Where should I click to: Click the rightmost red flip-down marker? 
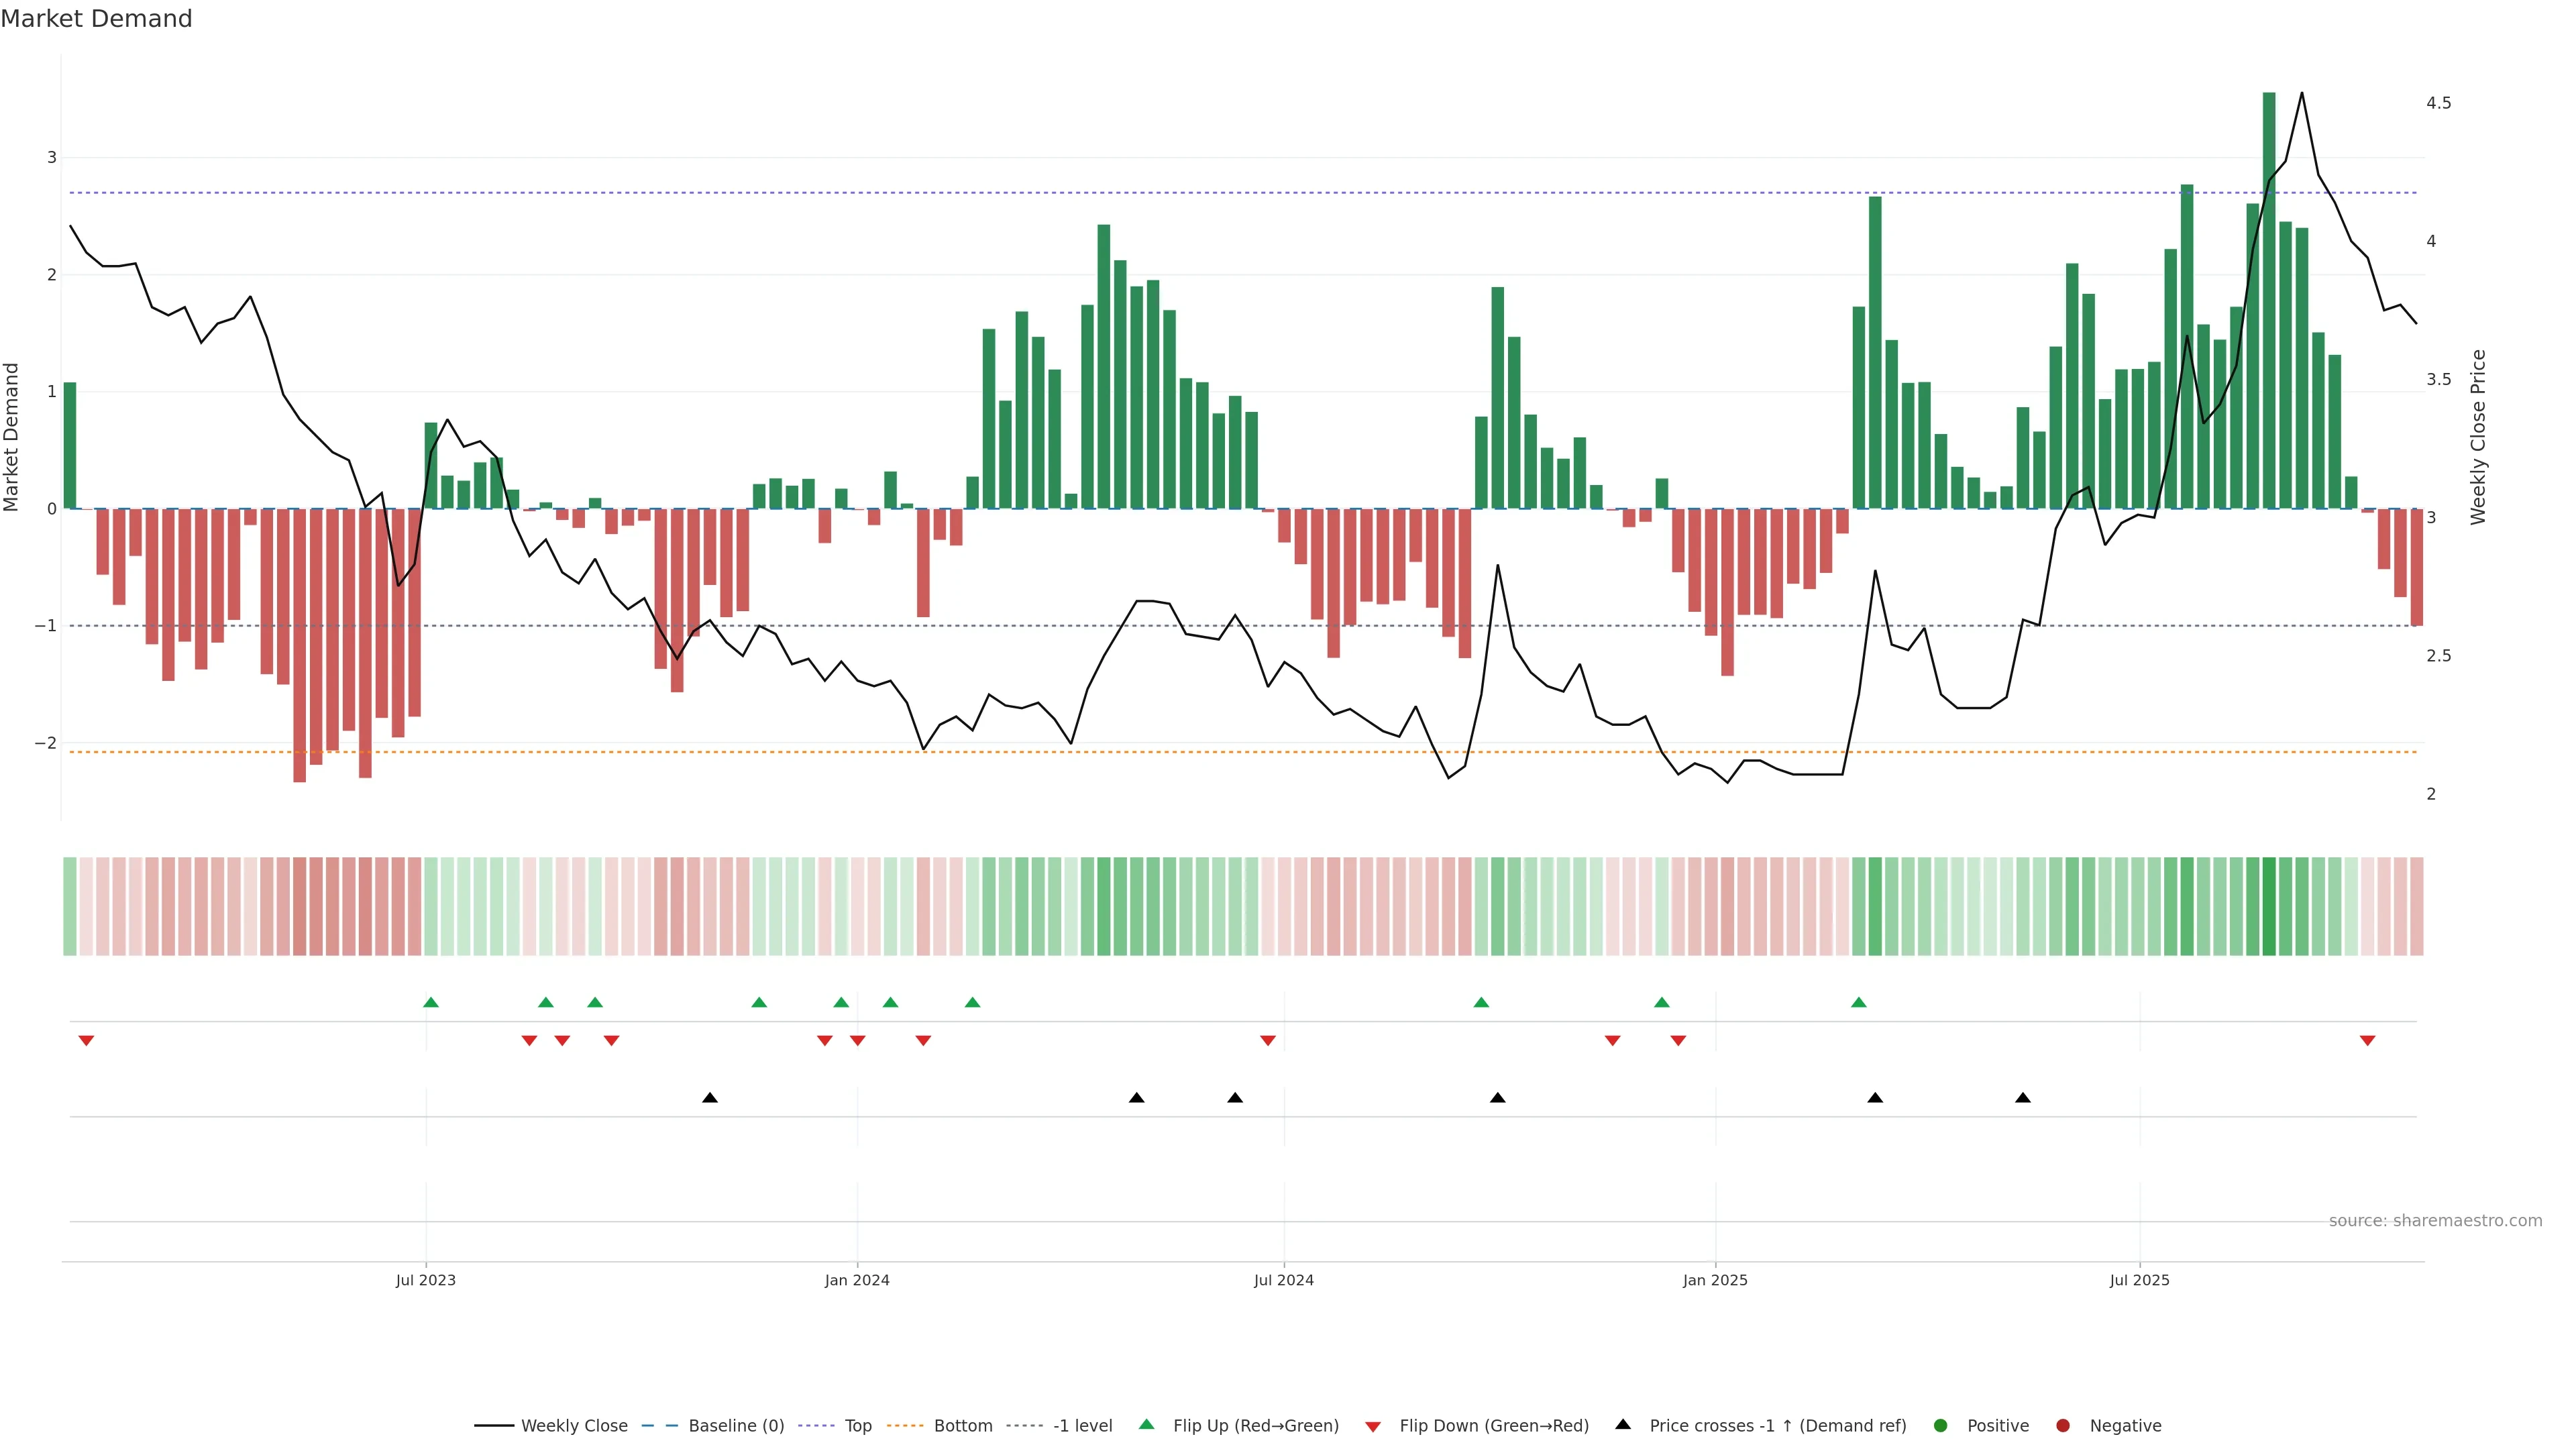coord(2367,1041)
